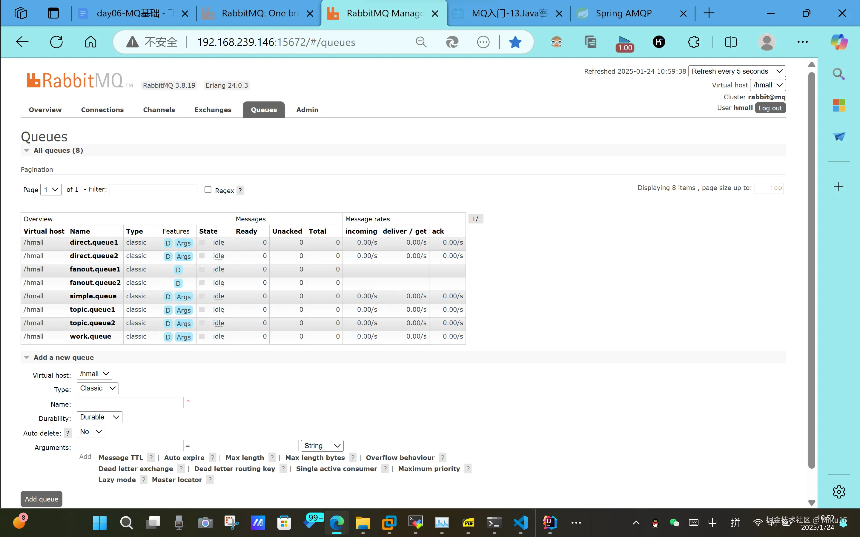Open Copilot icon in the browser corner
The height and width of the screenshot is (537, 860).
click(839, 42)
